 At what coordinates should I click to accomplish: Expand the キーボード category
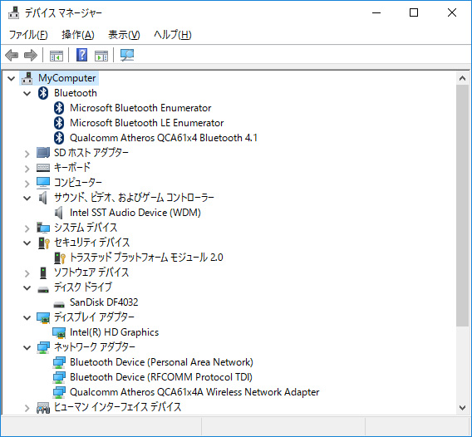(27, 169)
